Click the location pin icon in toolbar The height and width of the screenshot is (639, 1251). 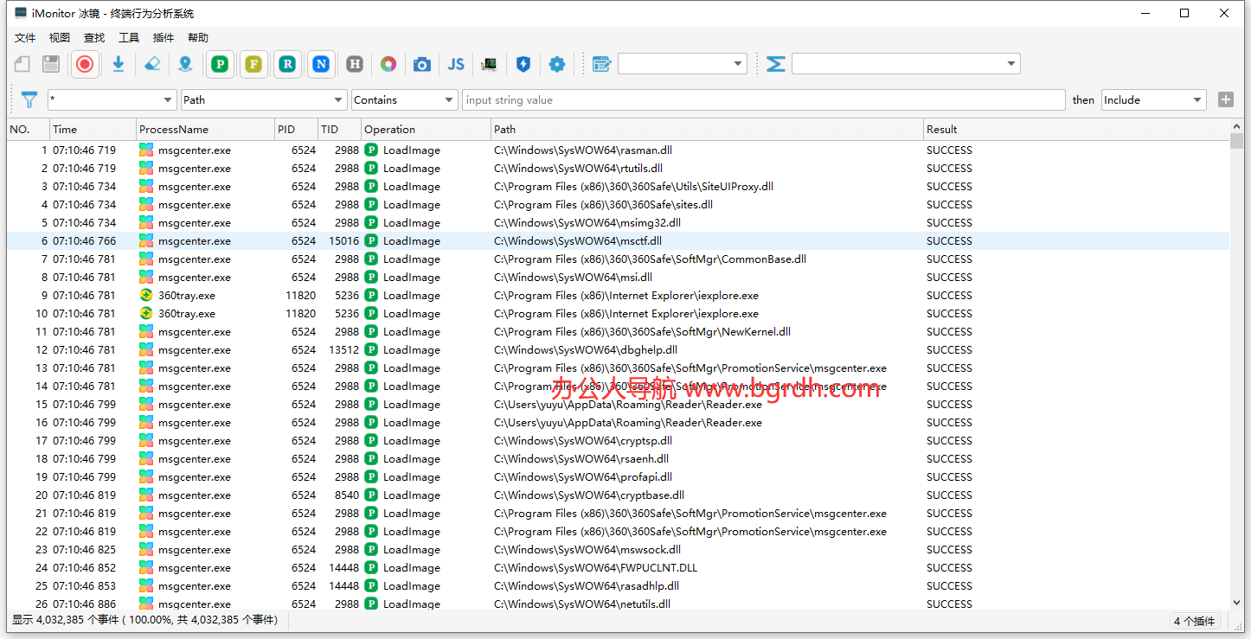[x=185, y=64]
